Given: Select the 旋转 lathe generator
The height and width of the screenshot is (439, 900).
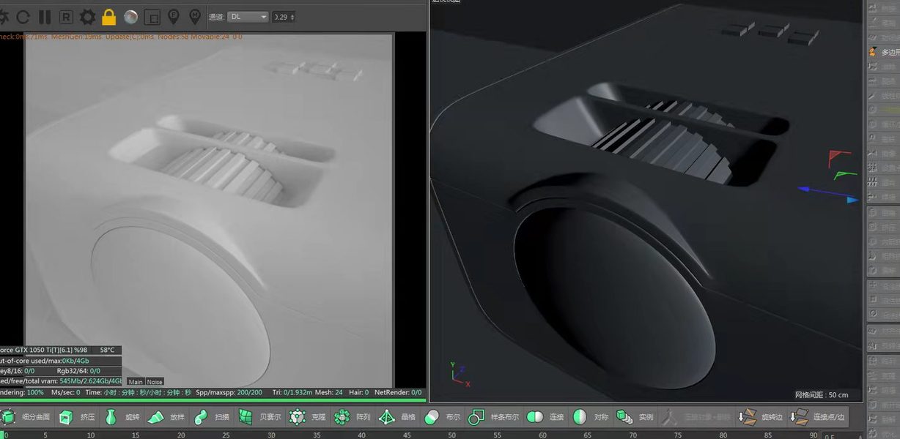Looking at the screenshot, I should pyautogui.click(x=122, y=417).
